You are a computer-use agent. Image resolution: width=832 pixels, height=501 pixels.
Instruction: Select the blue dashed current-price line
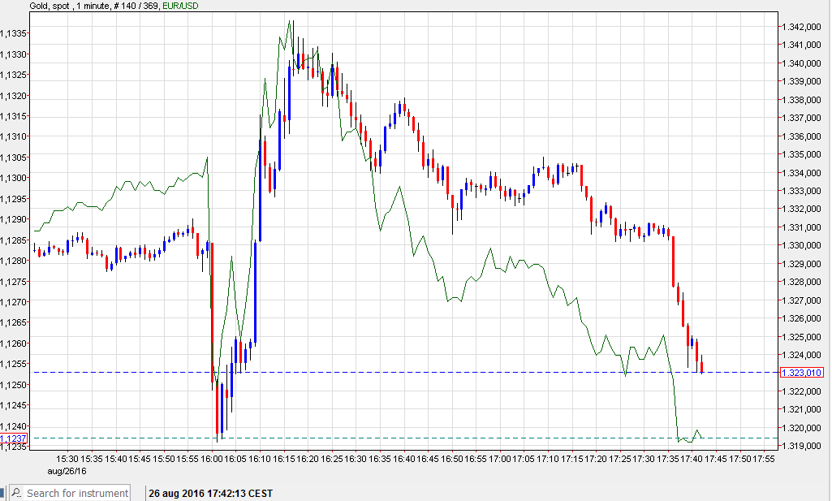tap(487, 373)
